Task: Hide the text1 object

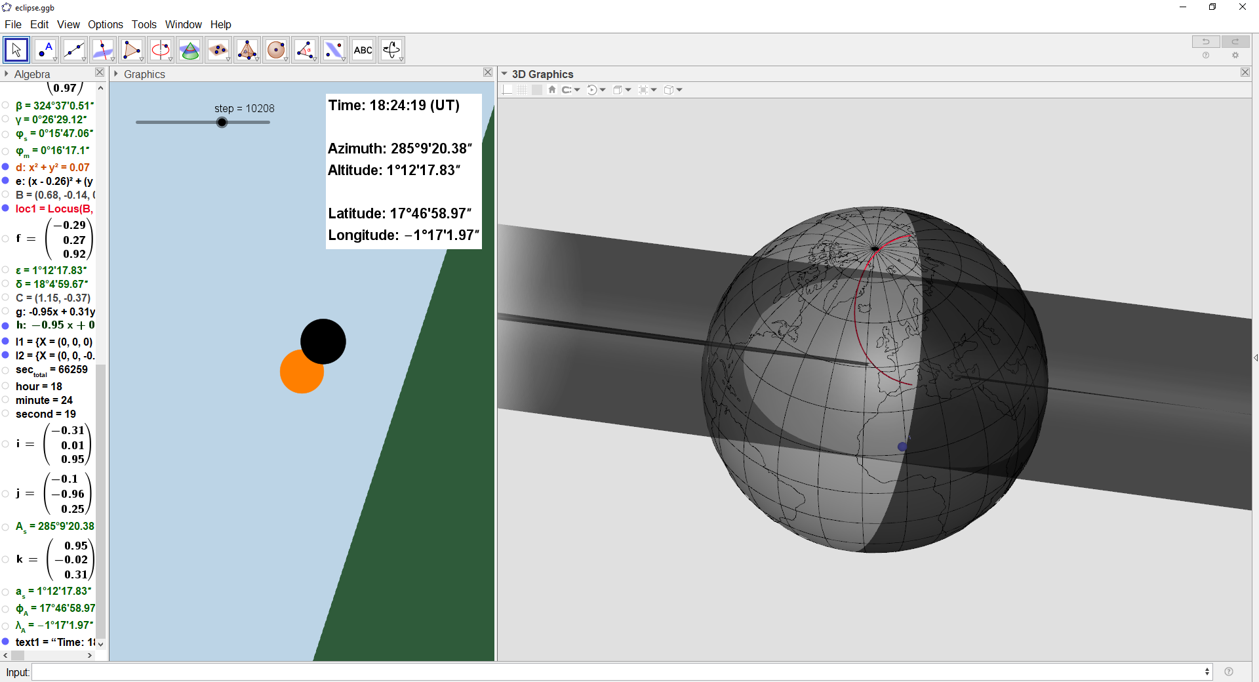Action: click(x=5, y=642)
